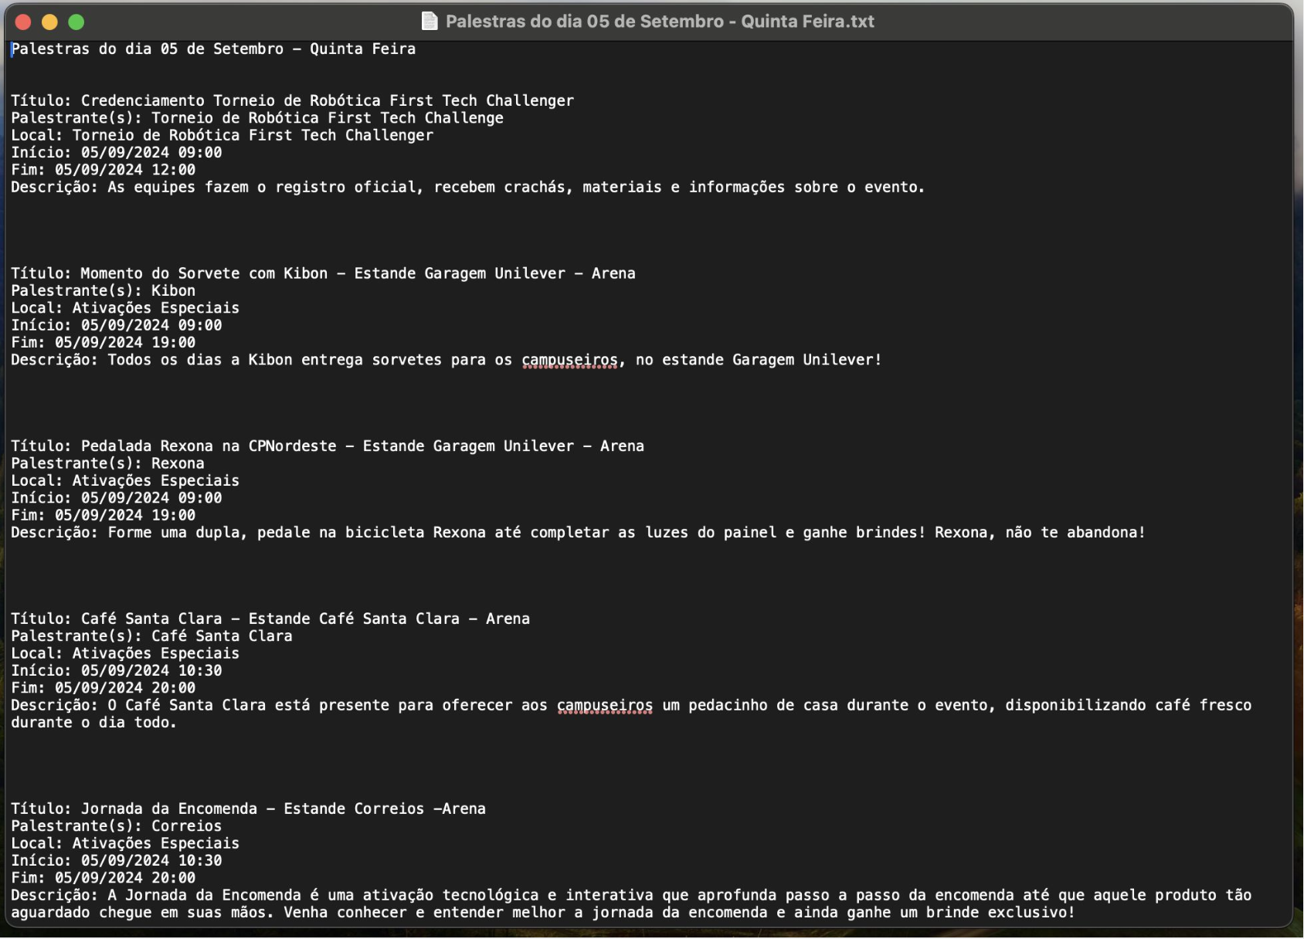Image resolution: width=1304 pixels, height=939 pixels.
Task: Click the line 'Palestrante(s): Correios'
Action: [117, 826]
